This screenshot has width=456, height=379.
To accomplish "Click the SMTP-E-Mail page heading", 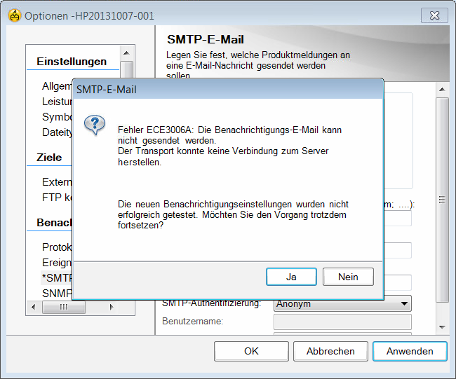I will 206,39.
